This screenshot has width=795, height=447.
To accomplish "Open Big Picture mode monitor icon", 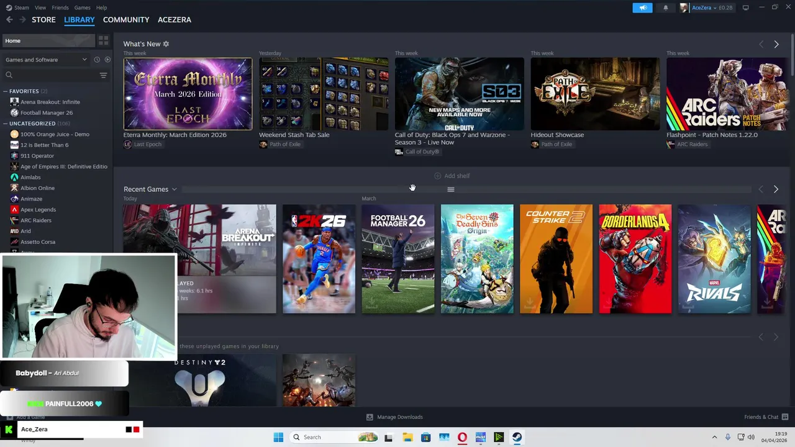I will pos(745,7).
